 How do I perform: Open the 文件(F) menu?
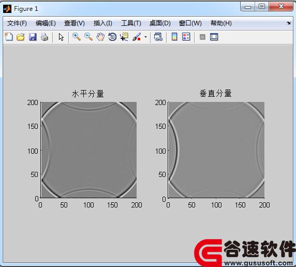pos(17,23)
